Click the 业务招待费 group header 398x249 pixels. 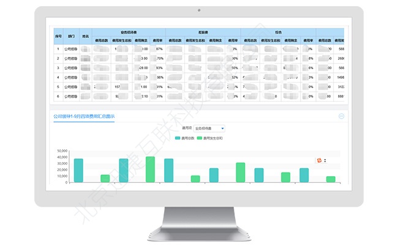(x=129, y=32)
